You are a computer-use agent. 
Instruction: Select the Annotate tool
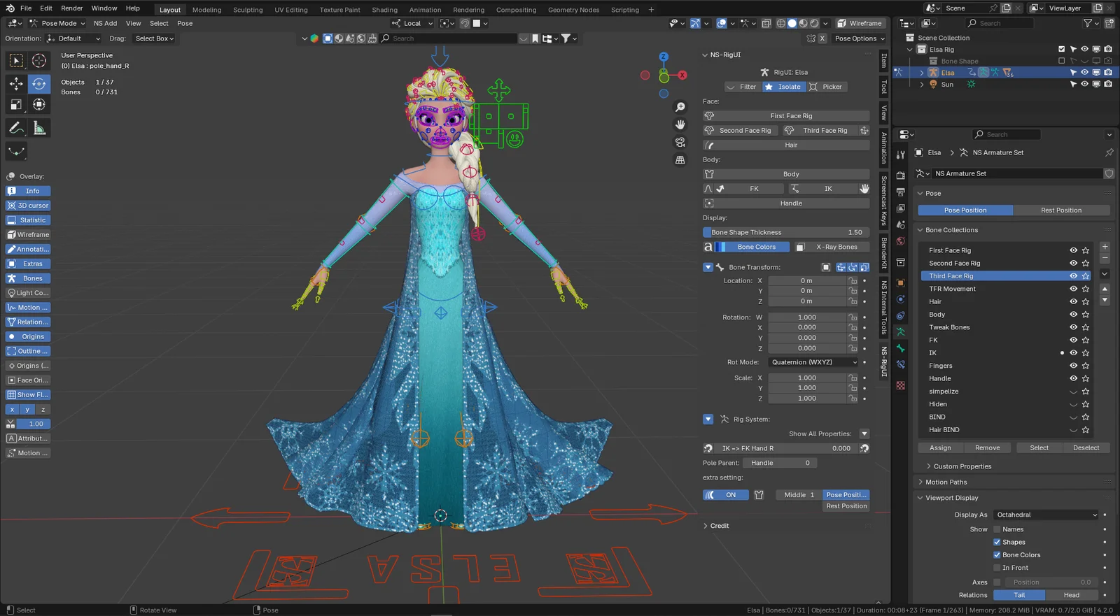click(x=16, y=128)
